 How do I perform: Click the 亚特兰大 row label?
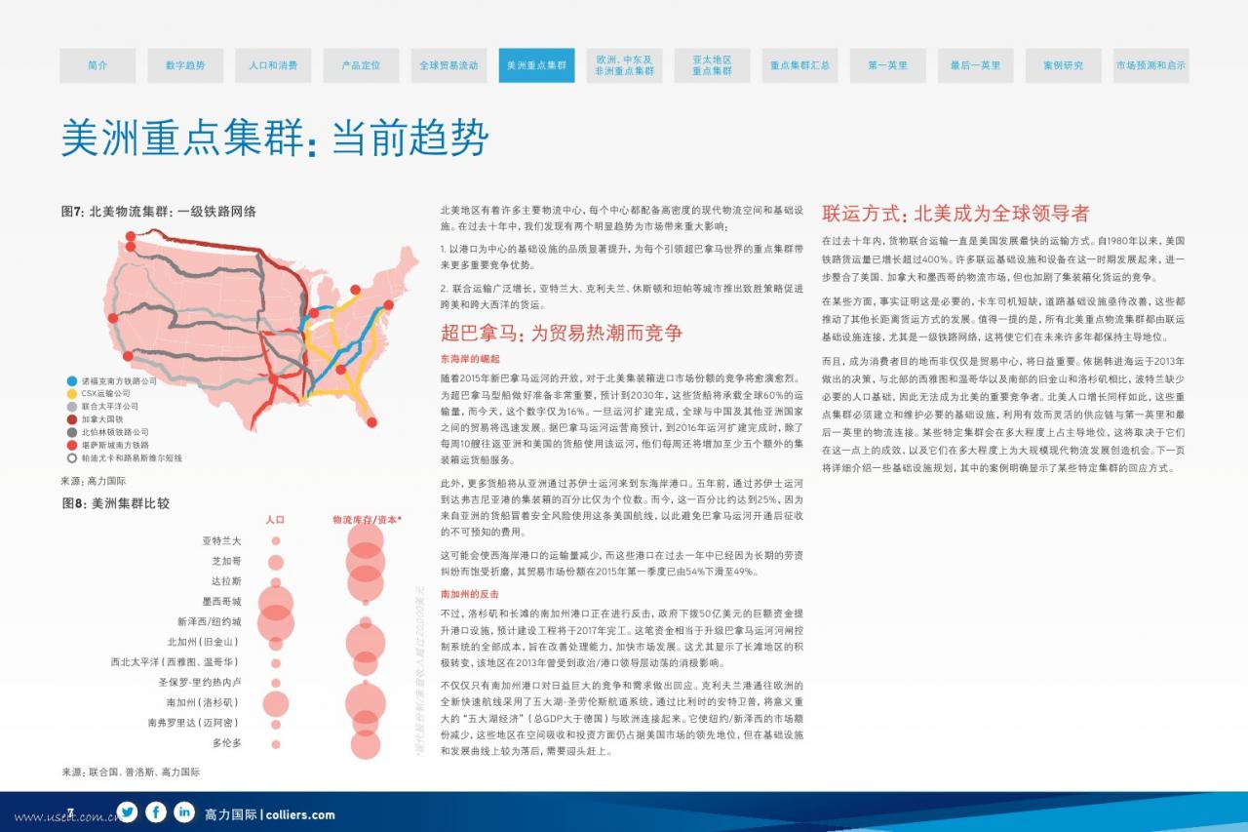point(221,540)
